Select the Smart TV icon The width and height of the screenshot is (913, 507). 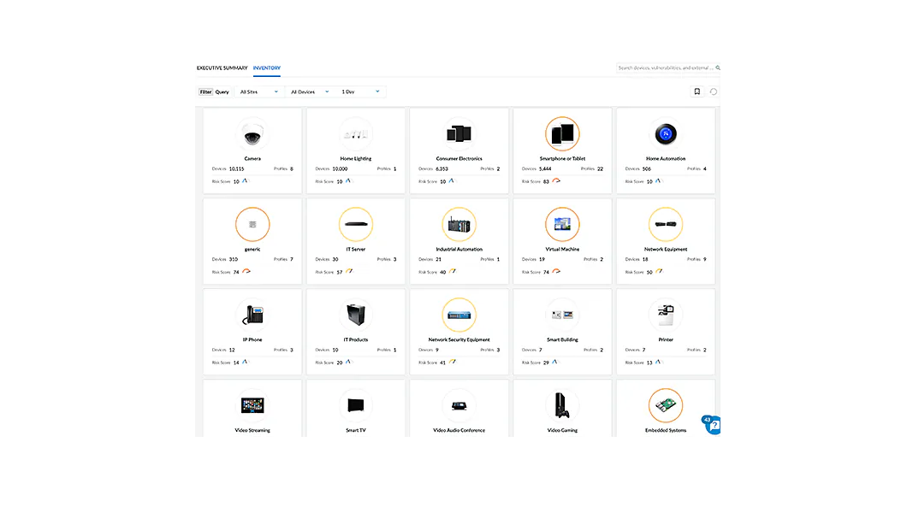356,405
